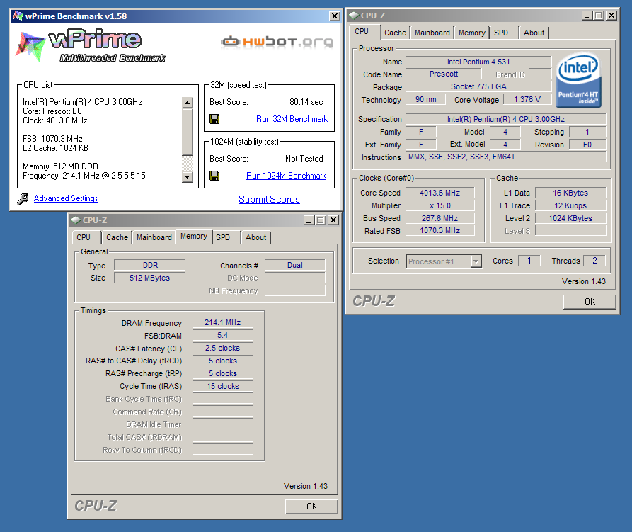Click the CPU List scroll down arrow
632x532 pixels.
(x=187, y=176)
